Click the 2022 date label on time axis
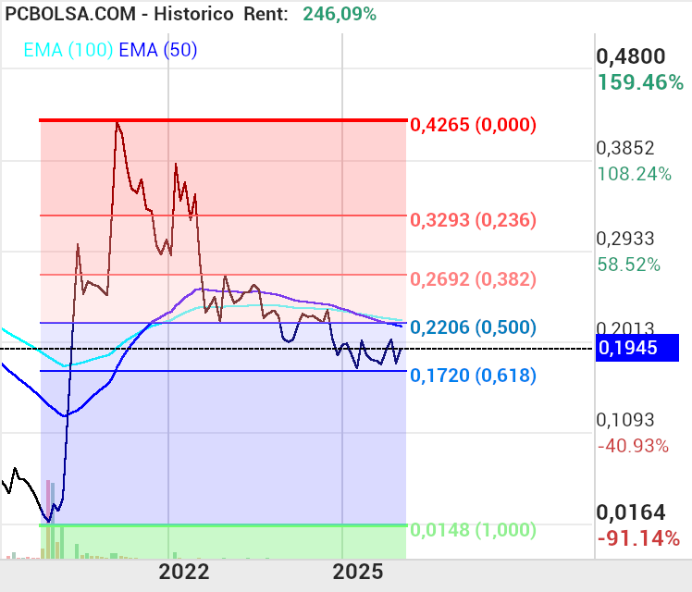 [184, 571]
